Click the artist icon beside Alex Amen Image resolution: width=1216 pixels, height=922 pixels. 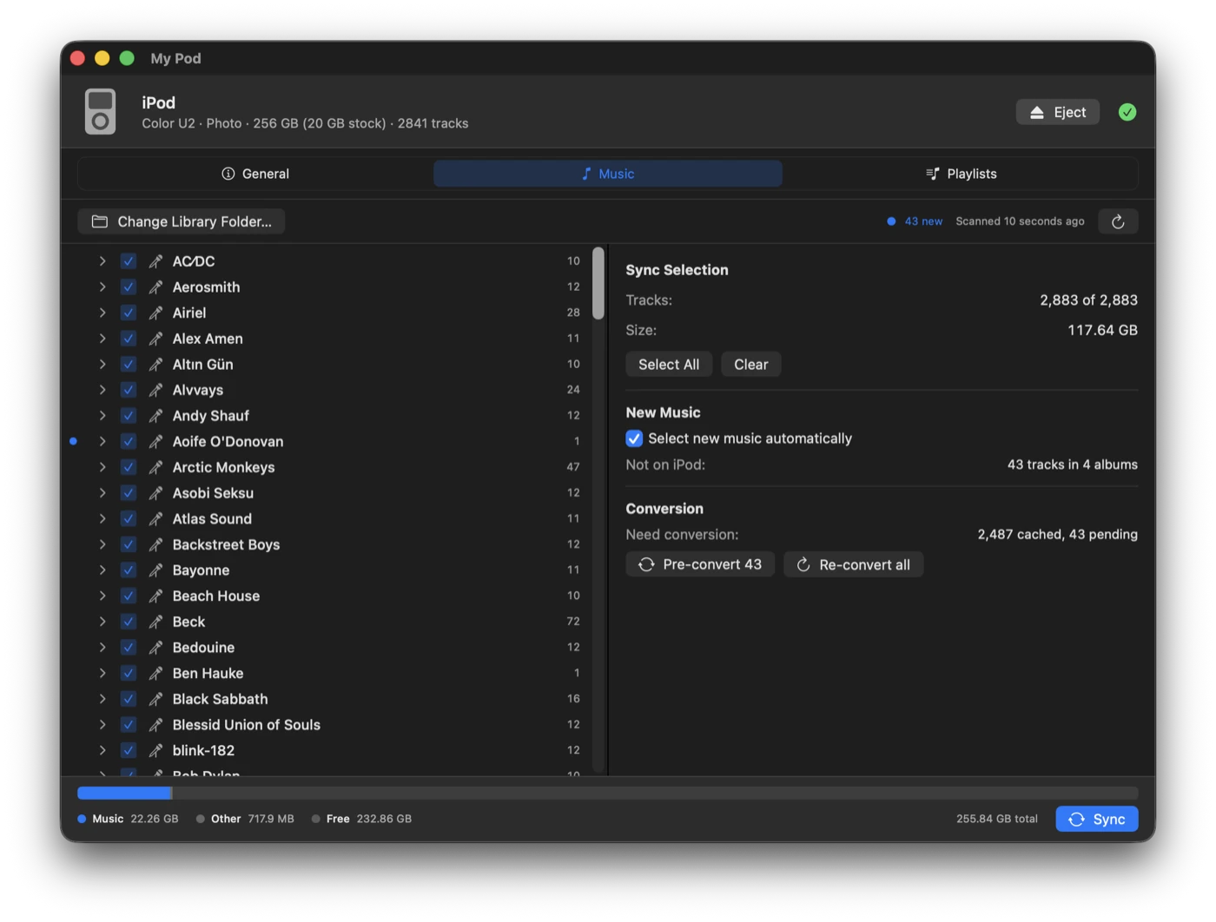coord(155,339)
